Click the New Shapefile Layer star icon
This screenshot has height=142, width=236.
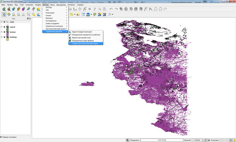38,9
